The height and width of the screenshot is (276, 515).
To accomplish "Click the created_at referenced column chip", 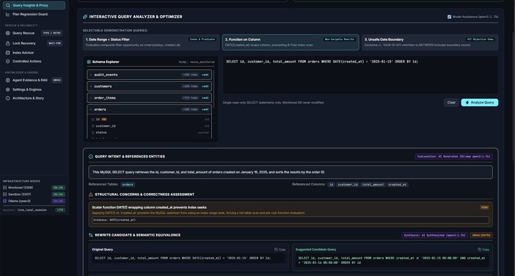I will 397,185.
